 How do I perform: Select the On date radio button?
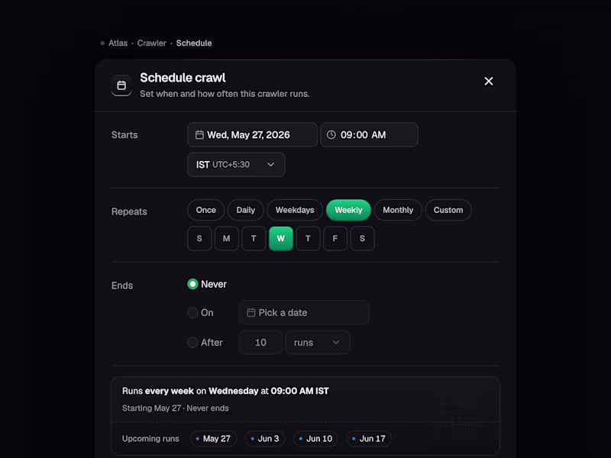coord(192,312)
